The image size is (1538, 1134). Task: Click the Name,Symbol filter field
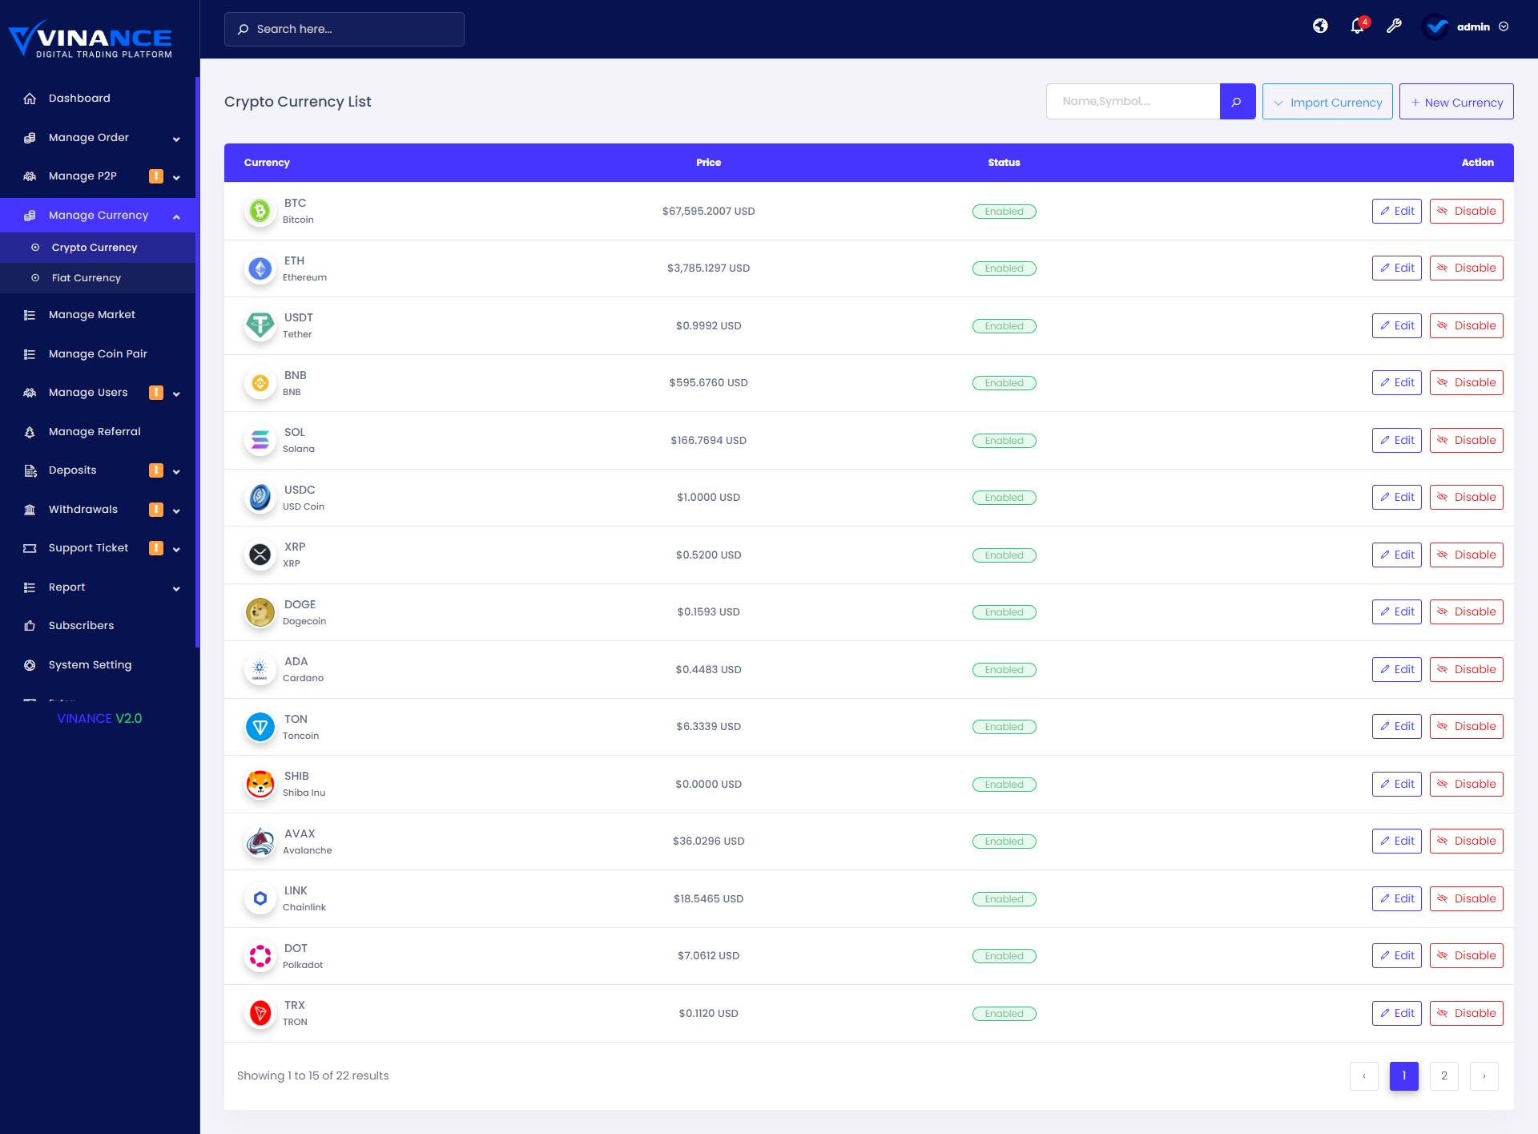tap(1133, 102)
